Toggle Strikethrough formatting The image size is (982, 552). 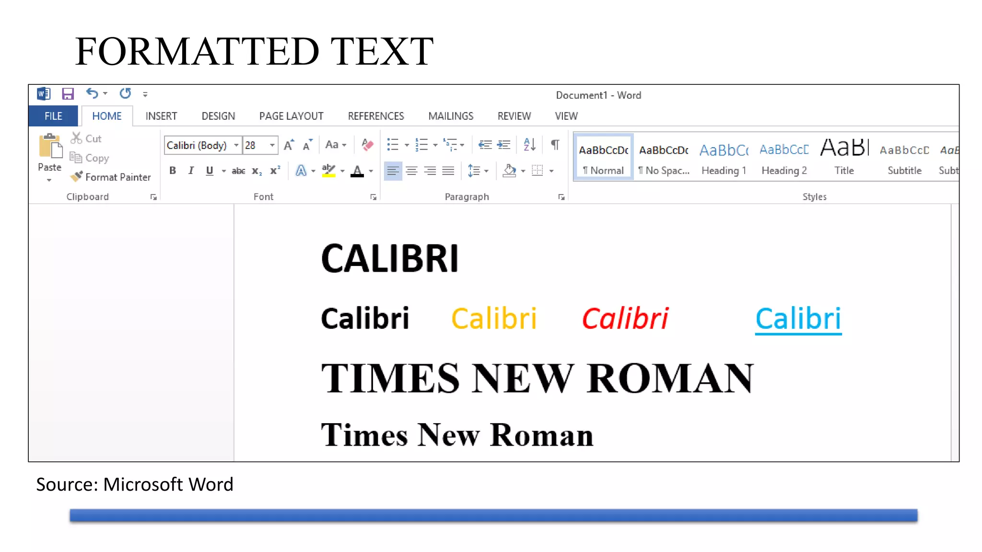(238, 171)
